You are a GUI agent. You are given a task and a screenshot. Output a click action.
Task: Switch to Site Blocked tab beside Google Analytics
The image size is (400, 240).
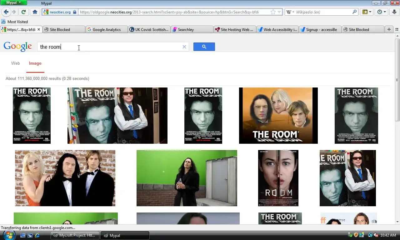(x=64, y=29)
